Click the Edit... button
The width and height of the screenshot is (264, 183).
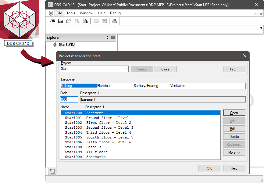tap(234, 129)
